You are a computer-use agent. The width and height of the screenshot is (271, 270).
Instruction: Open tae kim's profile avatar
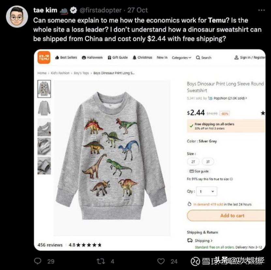17,16
